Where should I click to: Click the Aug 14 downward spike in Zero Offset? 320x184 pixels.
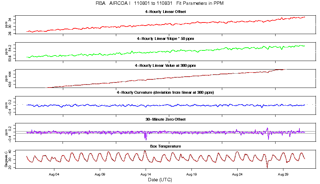point(146,137)
